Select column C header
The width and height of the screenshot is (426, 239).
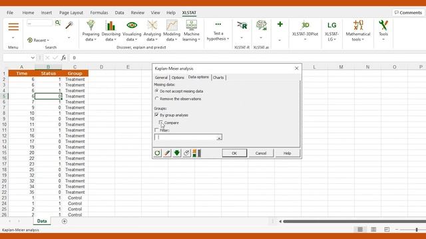coord(75,67)
